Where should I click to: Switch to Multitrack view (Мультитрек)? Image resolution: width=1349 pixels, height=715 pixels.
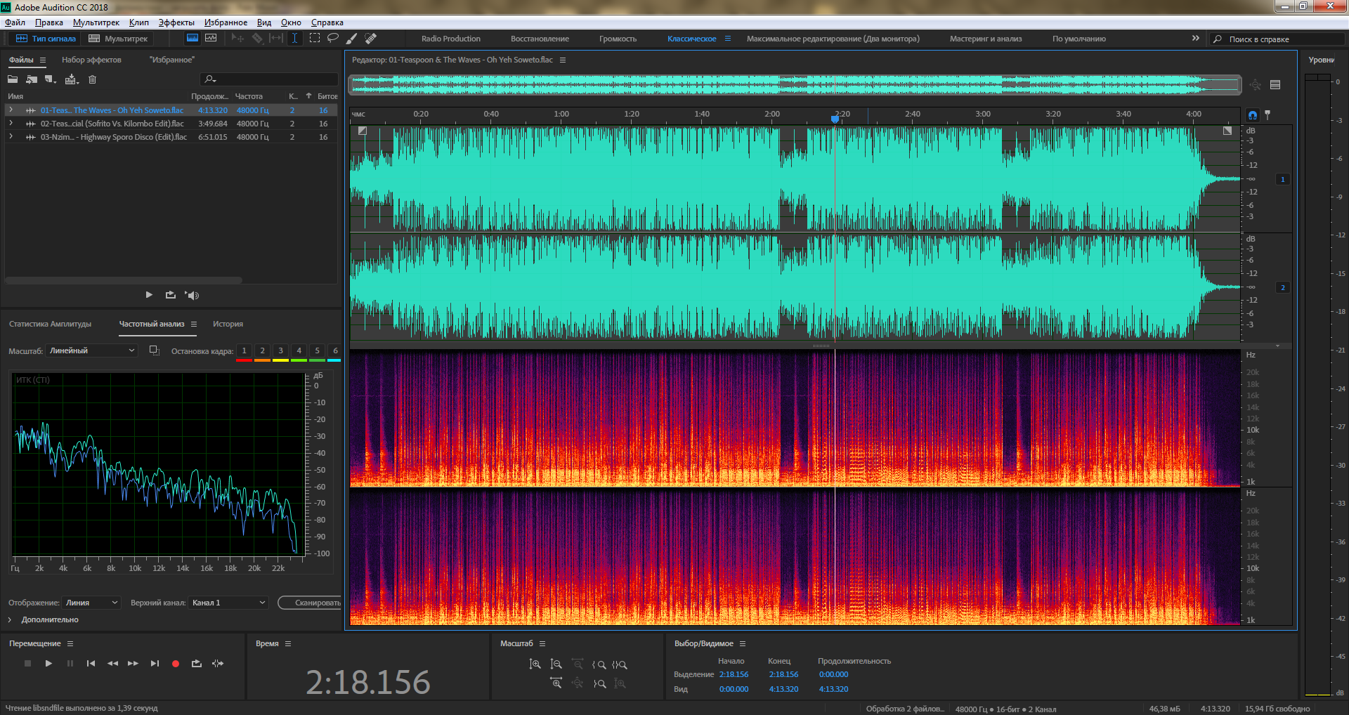118,39
